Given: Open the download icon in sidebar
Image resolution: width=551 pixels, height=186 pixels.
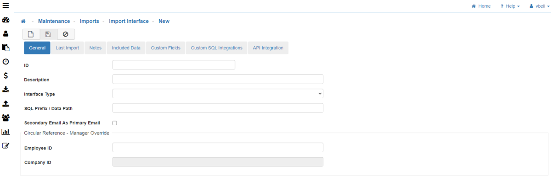Looking at the screenshot, I should [6, 89].
